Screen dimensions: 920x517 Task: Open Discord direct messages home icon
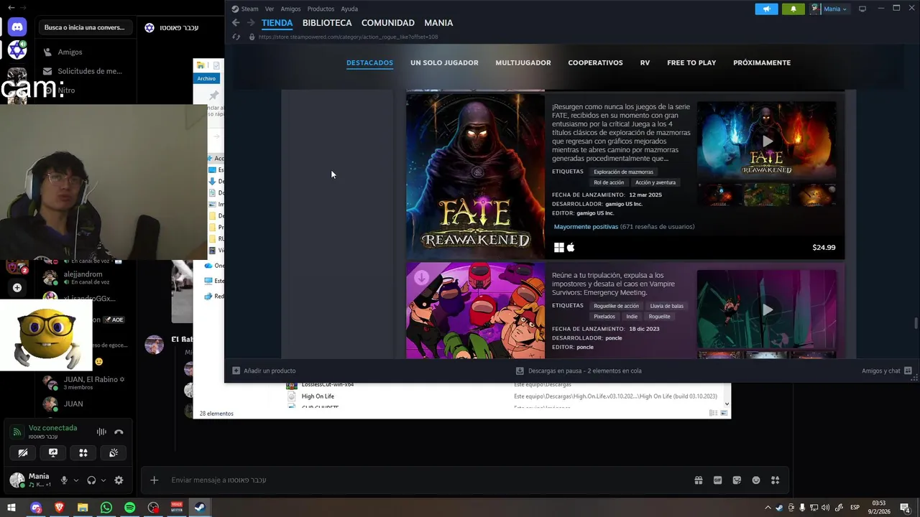(17, 27)
